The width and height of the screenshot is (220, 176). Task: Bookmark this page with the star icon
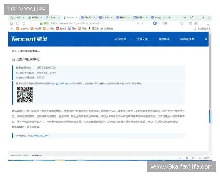point(138,23)
